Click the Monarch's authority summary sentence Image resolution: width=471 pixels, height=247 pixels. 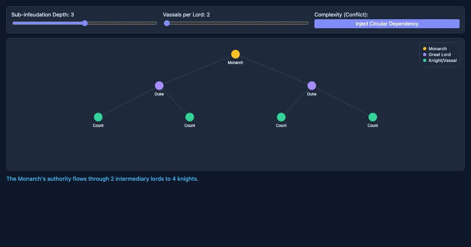coord(102,179)
